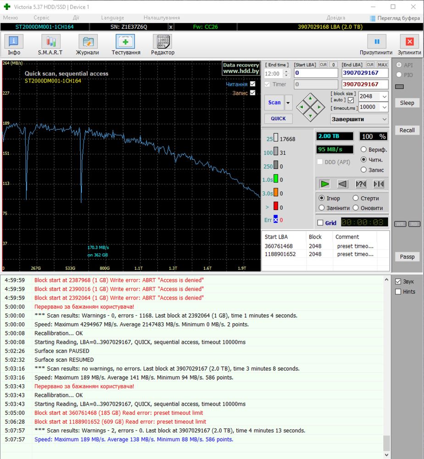
Task: Open the Language menu
Action: pos(113,18)
